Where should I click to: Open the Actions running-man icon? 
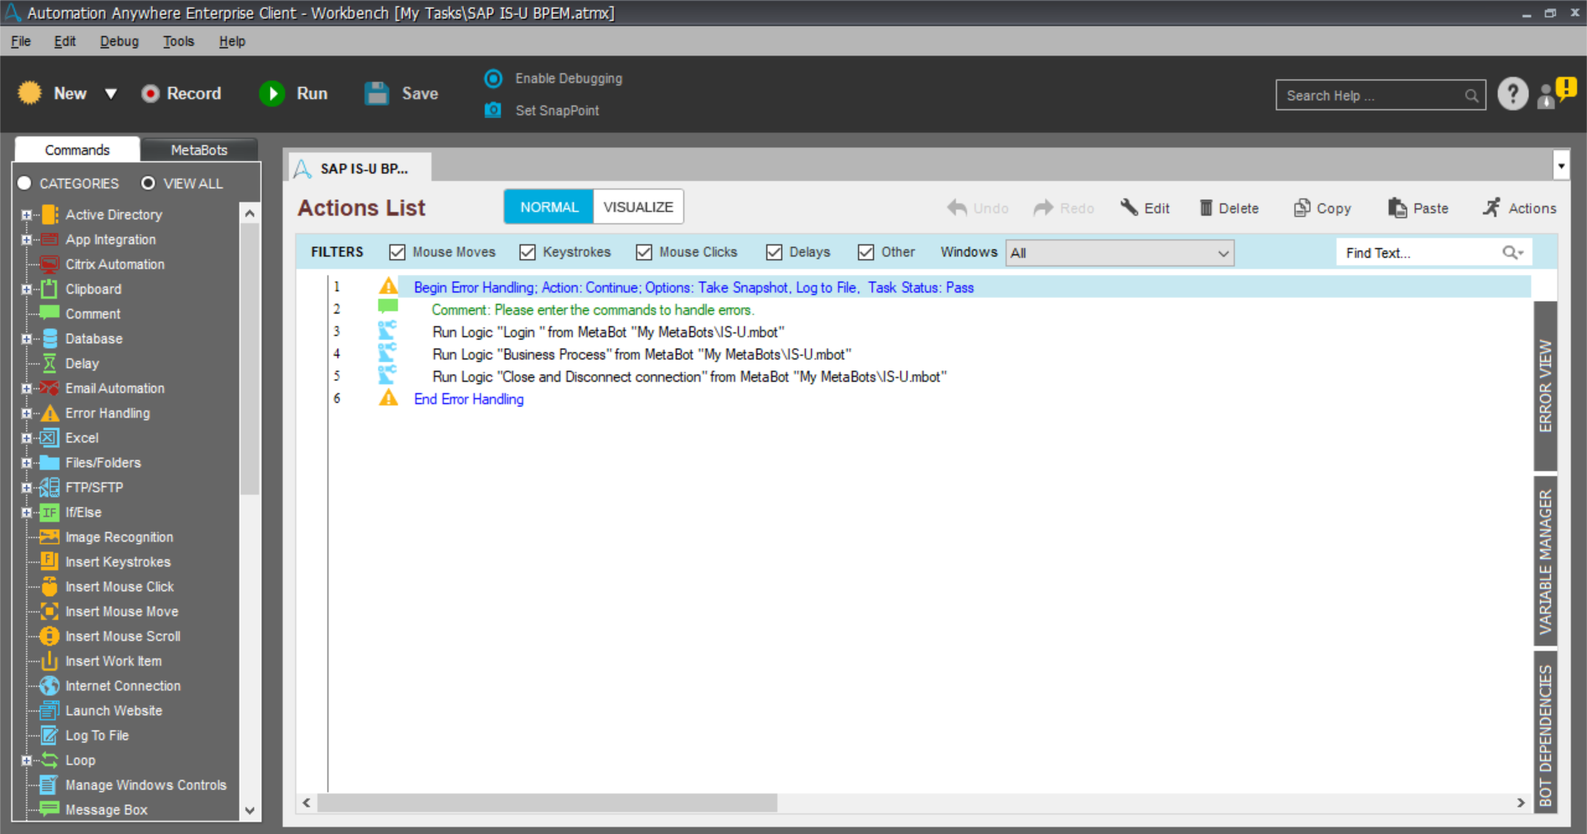click(x=1491, y=207)
